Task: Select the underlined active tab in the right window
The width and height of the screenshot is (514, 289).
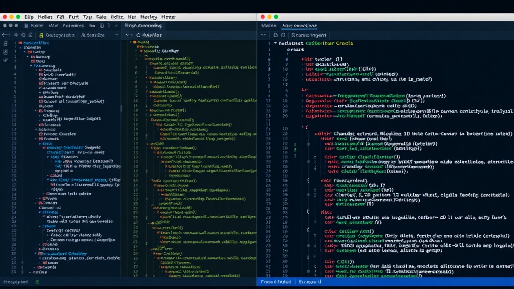Action: (299, 26)
